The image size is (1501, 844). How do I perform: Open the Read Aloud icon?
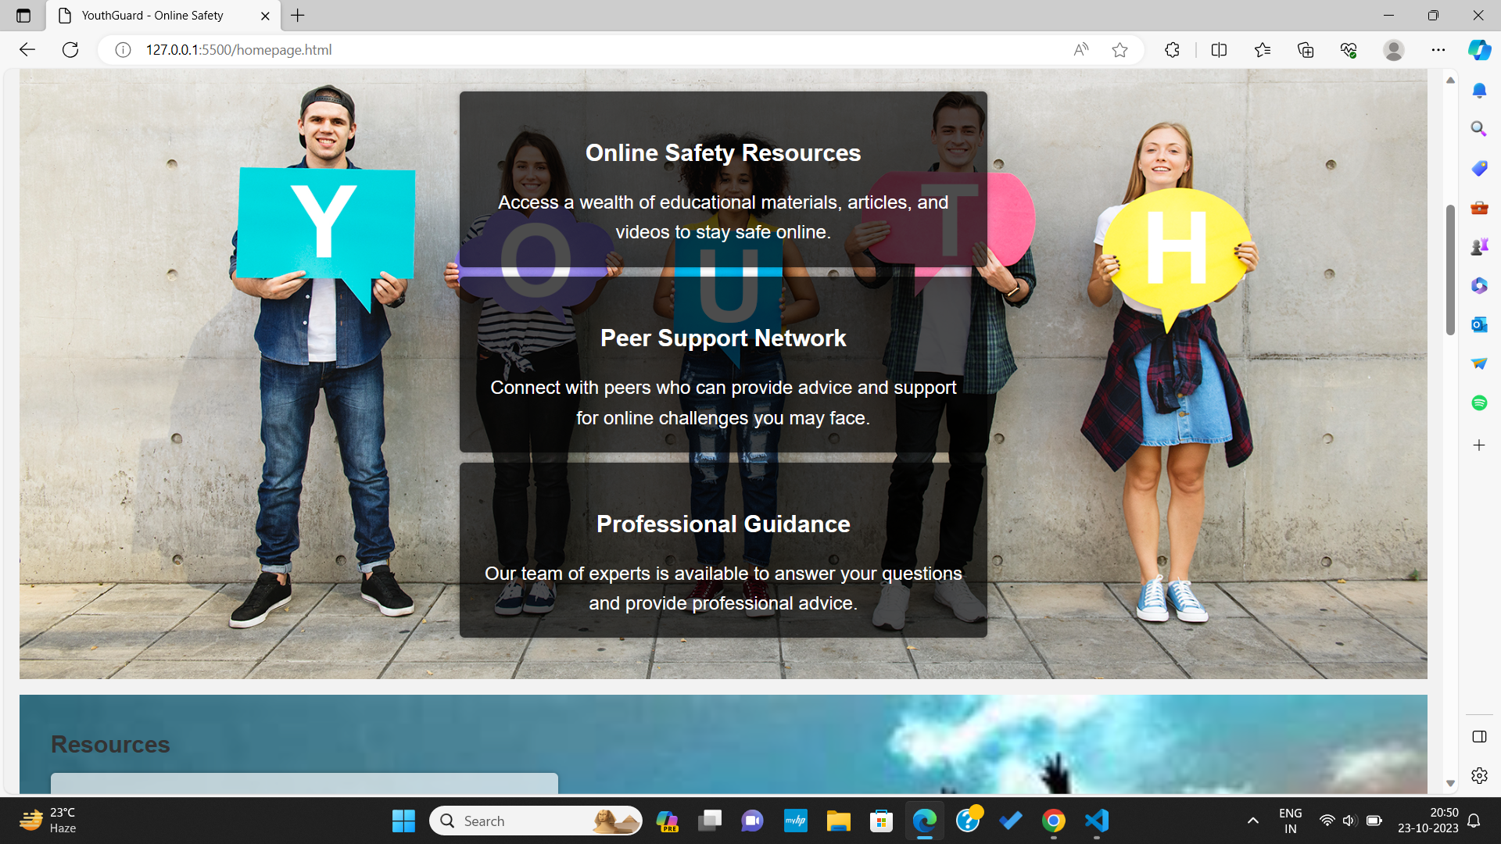pyautogui.click(x=1081, y=50)
